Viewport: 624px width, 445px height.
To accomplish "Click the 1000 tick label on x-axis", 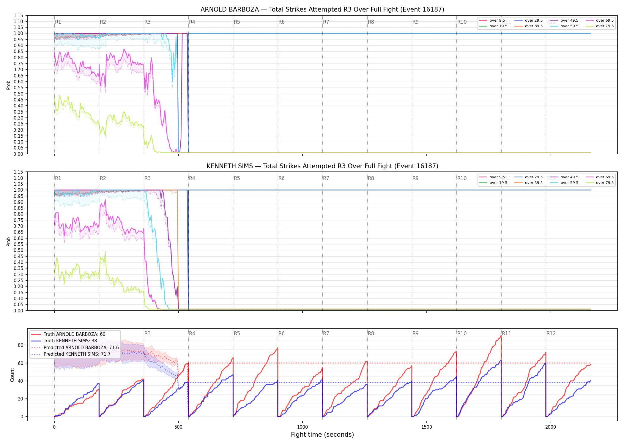I will point(302,427).
